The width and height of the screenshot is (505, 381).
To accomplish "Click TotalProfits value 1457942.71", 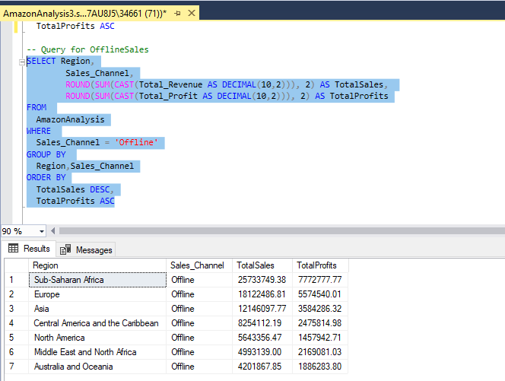I will pos(320,338).
